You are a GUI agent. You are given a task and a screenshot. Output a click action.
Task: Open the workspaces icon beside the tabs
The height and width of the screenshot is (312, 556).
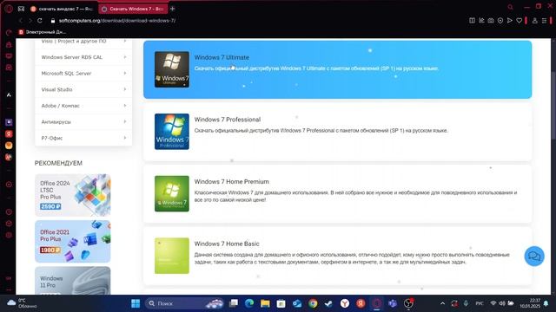coord(21,9)
